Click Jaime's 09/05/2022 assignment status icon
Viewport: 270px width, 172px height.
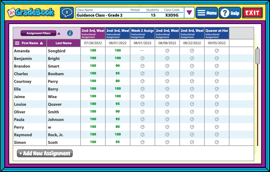(x=217, y=96)
